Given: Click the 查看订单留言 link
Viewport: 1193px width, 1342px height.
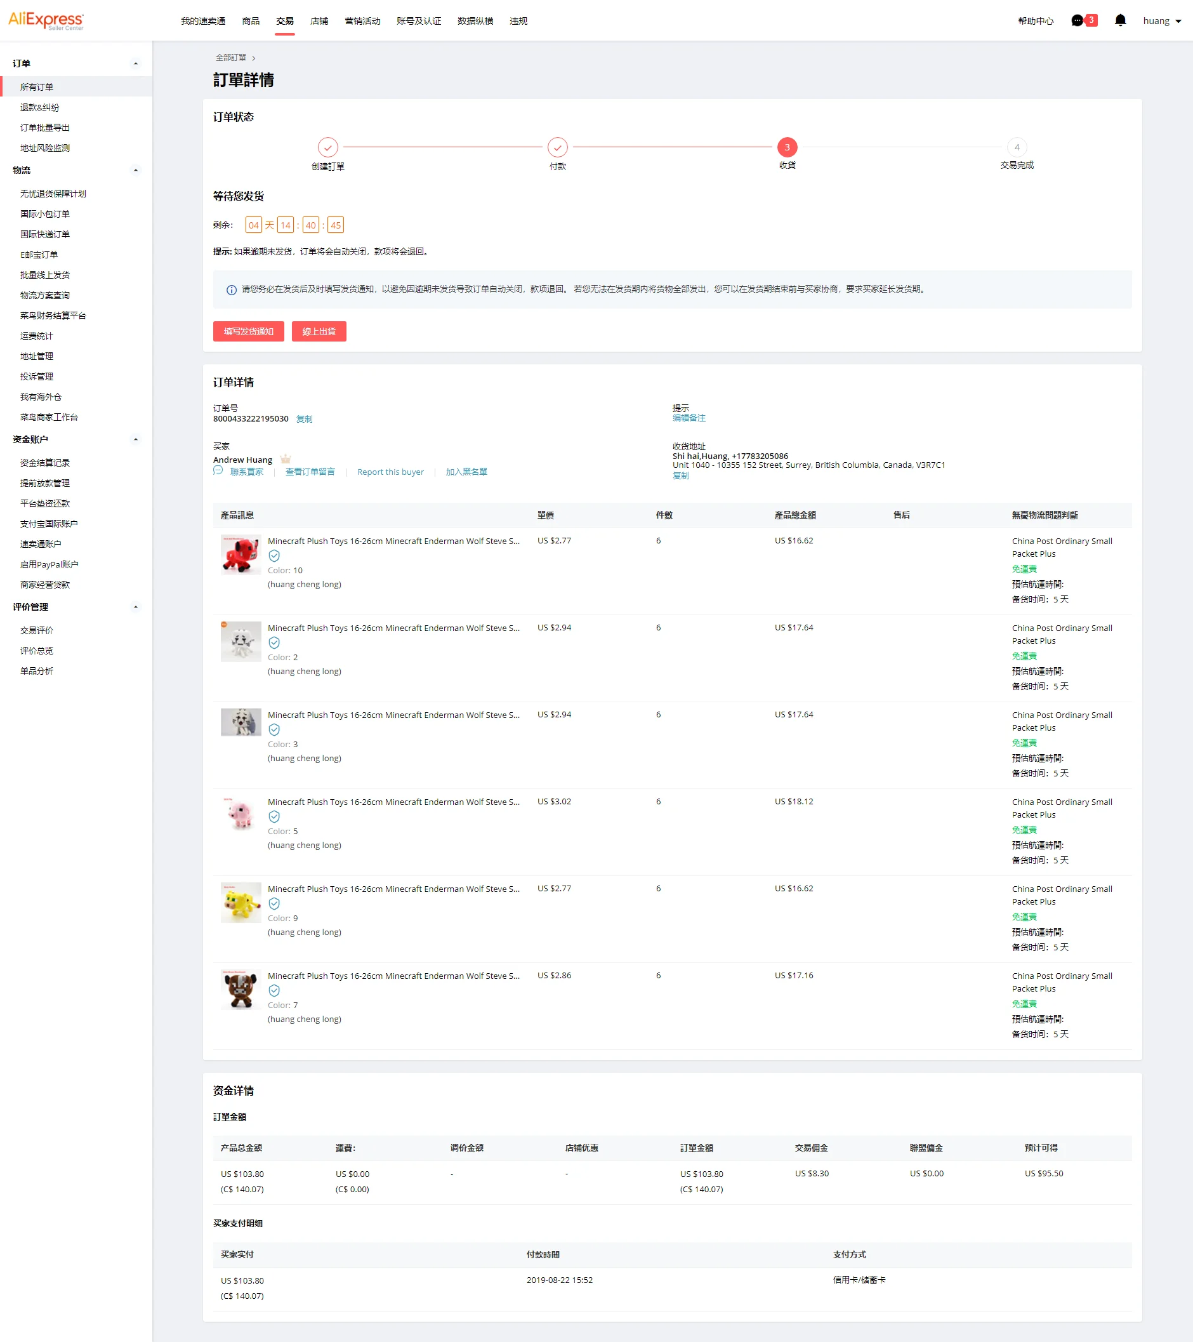Looking at the screenshot, I should coord(310,472).
